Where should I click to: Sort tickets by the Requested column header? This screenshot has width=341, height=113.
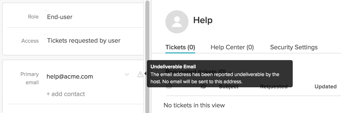(x=274, y=87)
